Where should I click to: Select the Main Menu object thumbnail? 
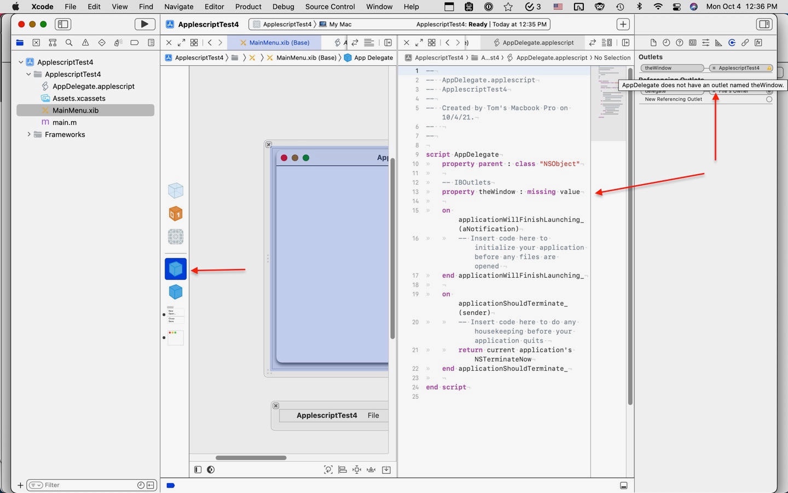(x=175, y=315)
